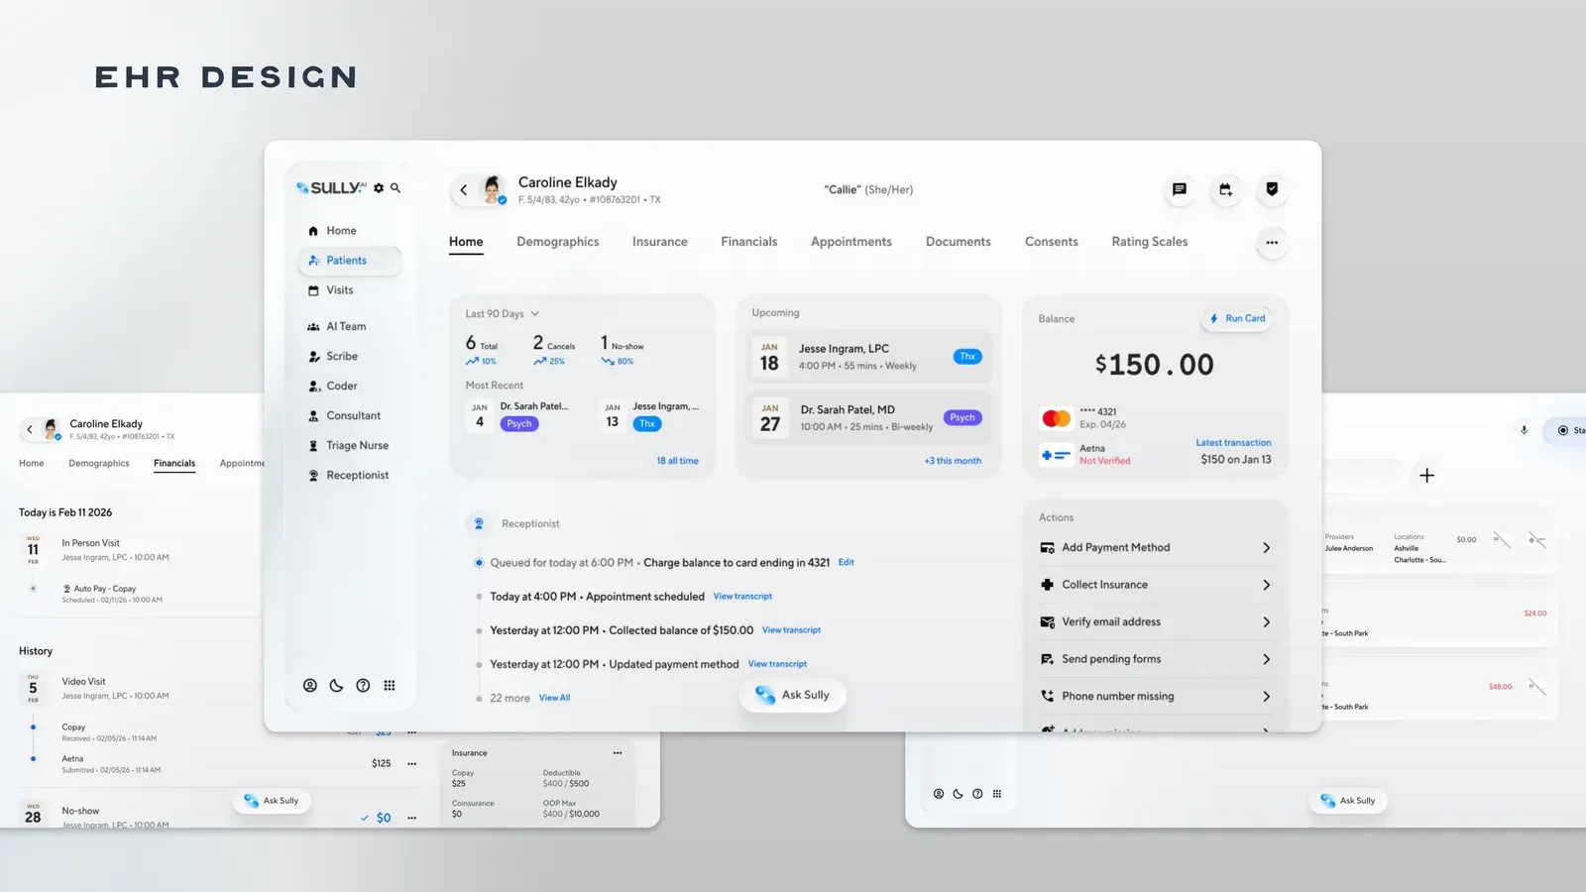Switch to the Financials tab in main window

[749, 242]
